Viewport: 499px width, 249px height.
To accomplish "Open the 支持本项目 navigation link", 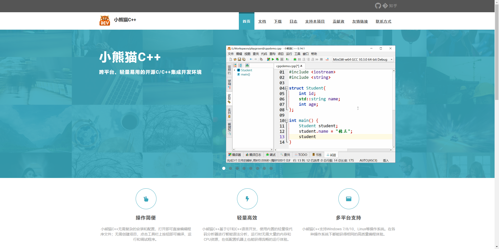I will (315, 21).
